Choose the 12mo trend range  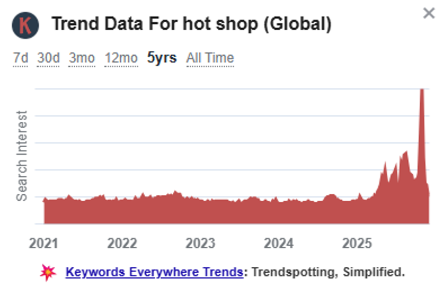[122, 58]
